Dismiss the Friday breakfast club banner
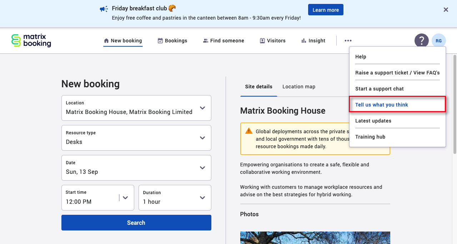This screenshot has width=457, height=244. pos(446,10)
